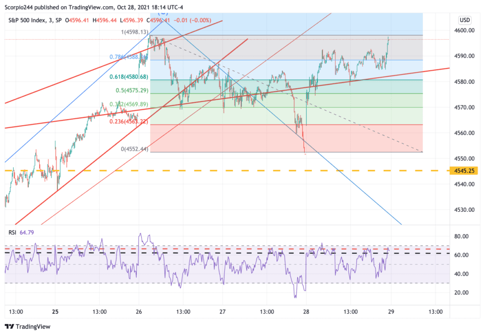Image resolution: width=485 pixels, height=335 pixels.
Task: Click the 0.786 Fibonacci level label
Action: pos(128,57)
